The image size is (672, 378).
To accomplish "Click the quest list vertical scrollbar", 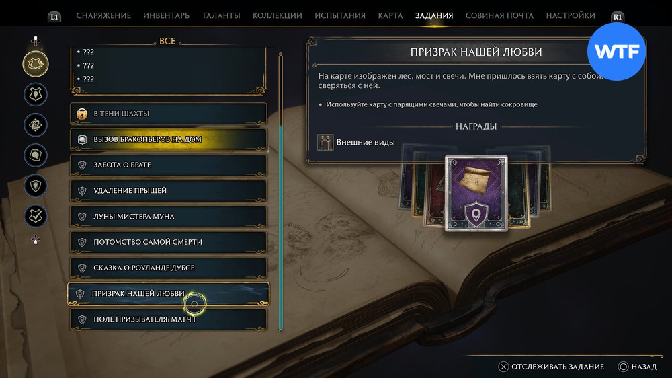I will (x=281, y=192).
